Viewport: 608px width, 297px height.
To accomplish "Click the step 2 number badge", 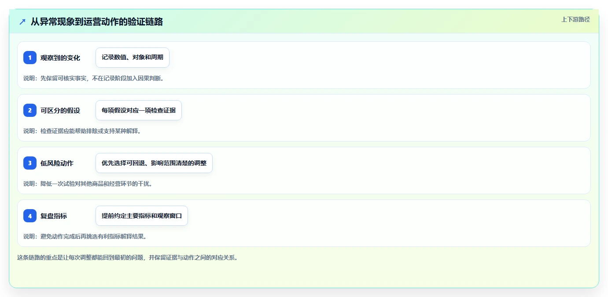I will pyautogui.click(x=30, y=110).
